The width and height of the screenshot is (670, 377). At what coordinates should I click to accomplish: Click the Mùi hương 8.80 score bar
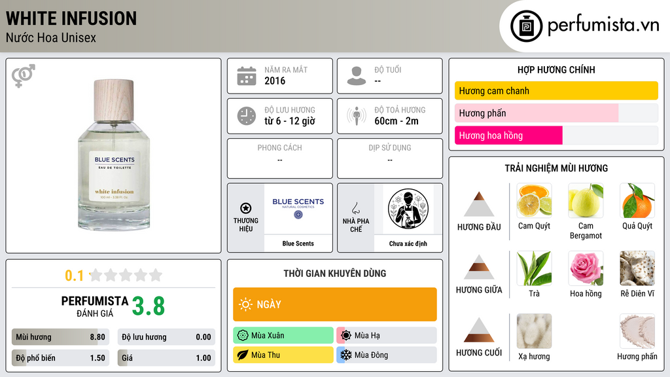pyautogui.click(x=60, y=337)
